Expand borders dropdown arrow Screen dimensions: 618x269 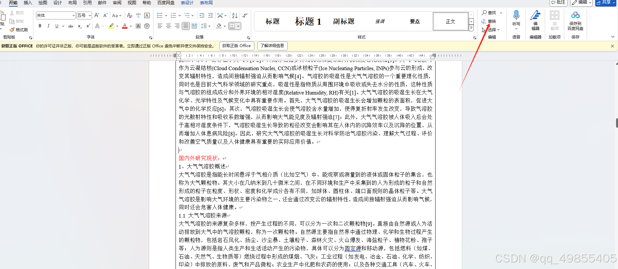click(x=238, y=26)
